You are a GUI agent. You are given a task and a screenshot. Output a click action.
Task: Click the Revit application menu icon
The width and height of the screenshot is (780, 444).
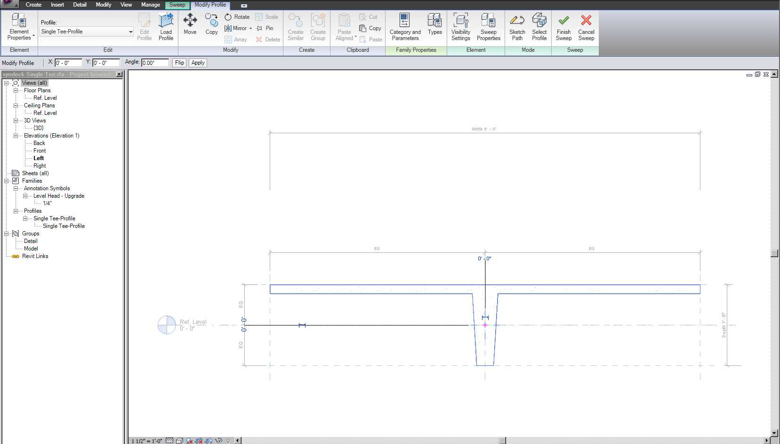tap(9, 4)
